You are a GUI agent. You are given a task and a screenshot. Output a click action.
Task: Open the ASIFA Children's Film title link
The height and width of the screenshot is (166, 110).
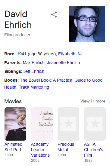coord(93,150)
